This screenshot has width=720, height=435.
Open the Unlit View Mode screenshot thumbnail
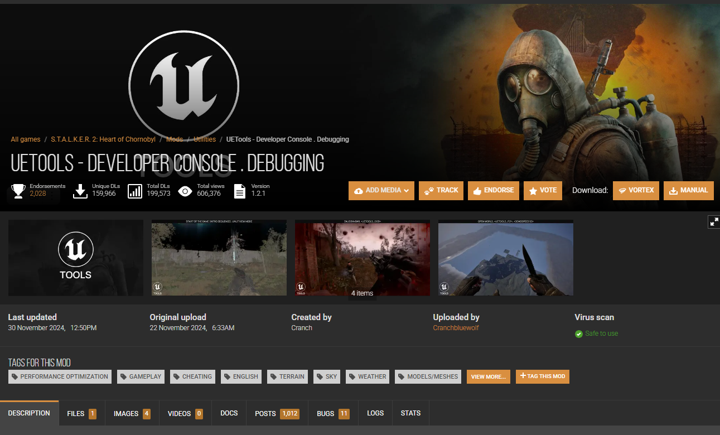(x=219, y=258)
